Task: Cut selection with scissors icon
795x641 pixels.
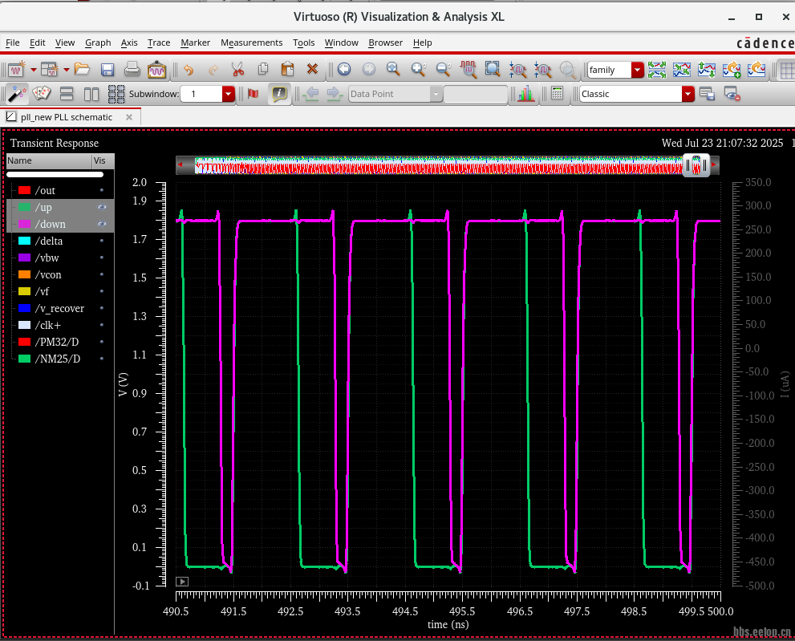Action: tap(237, 69)
